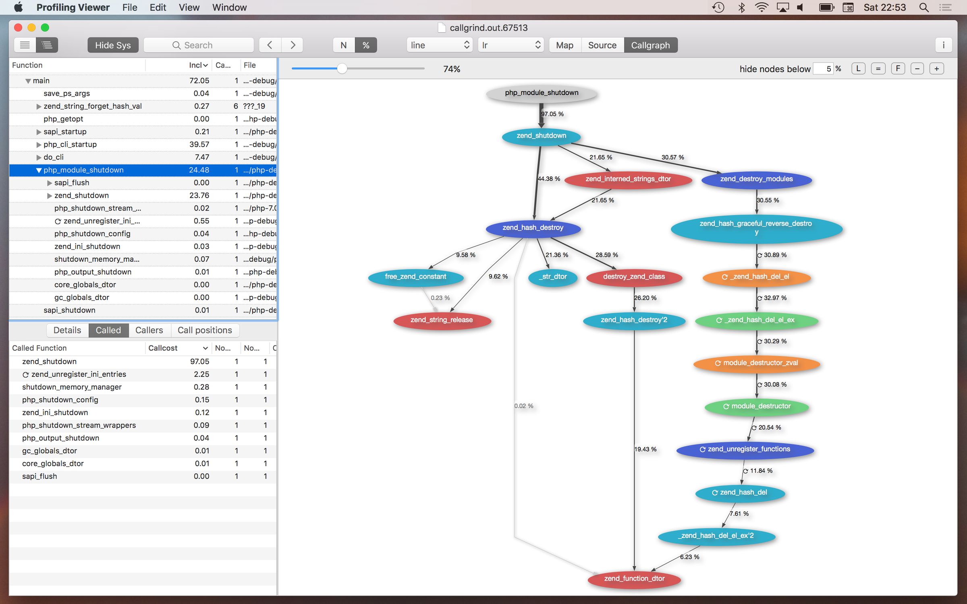Toggle Hide Sys functions
Screen dimensions: 967x604
tap(113, 45)
